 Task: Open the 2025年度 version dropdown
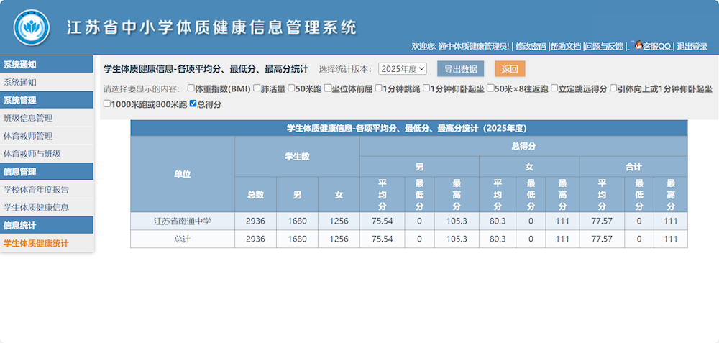point(403,69)
